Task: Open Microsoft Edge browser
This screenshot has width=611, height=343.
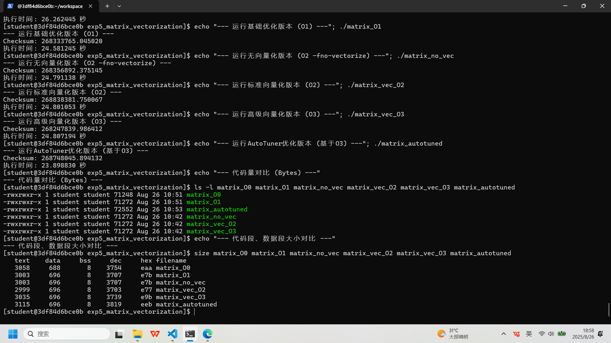Action: [x=208, y=334]
